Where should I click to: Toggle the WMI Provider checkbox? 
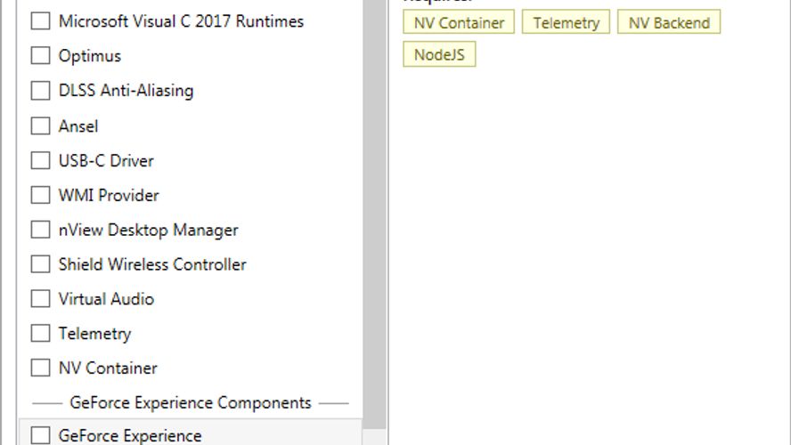pos(40,195)
